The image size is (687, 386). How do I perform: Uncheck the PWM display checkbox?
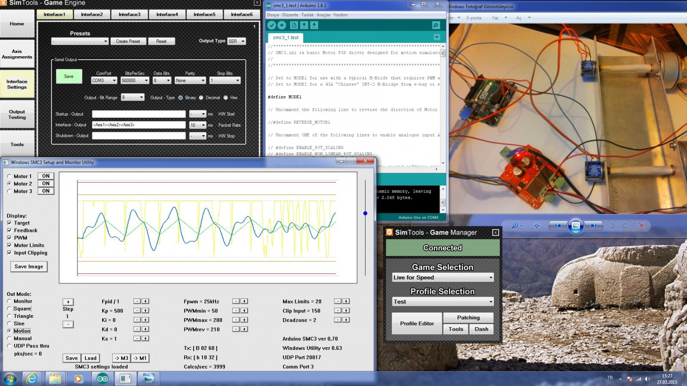pyautogui.click(x=9, y=238)
